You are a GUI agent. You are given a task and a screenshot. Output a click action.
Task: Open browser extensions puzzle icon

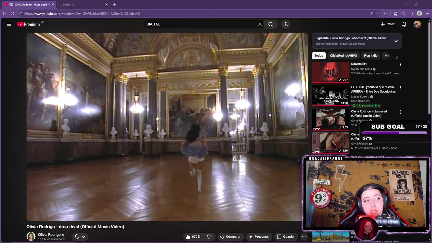click(x=386, y=13)
